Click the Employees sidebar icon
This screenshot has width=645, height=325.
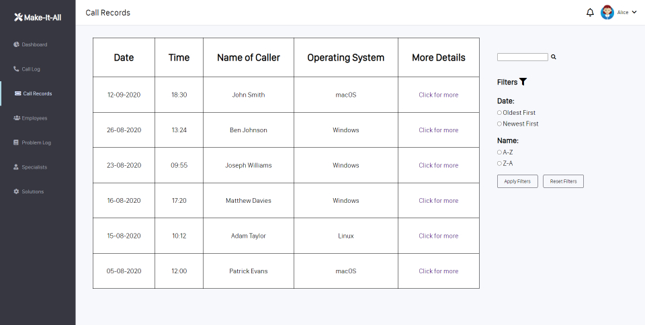(16, 118)
